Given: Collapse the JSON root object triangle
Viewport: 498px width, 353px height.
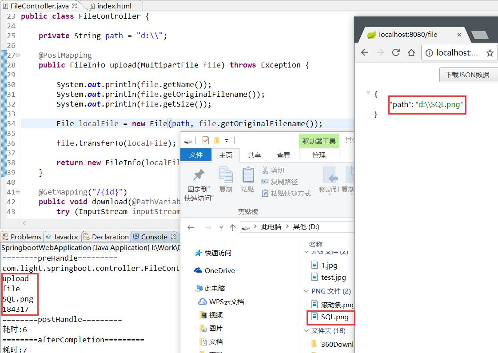Looking at the screenshot, I should 368,93.
